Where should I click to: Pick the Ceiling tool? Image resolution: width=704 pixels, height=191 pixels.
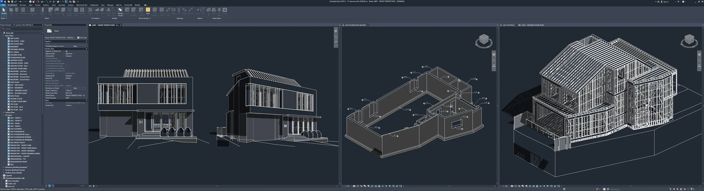click(57, 11)
